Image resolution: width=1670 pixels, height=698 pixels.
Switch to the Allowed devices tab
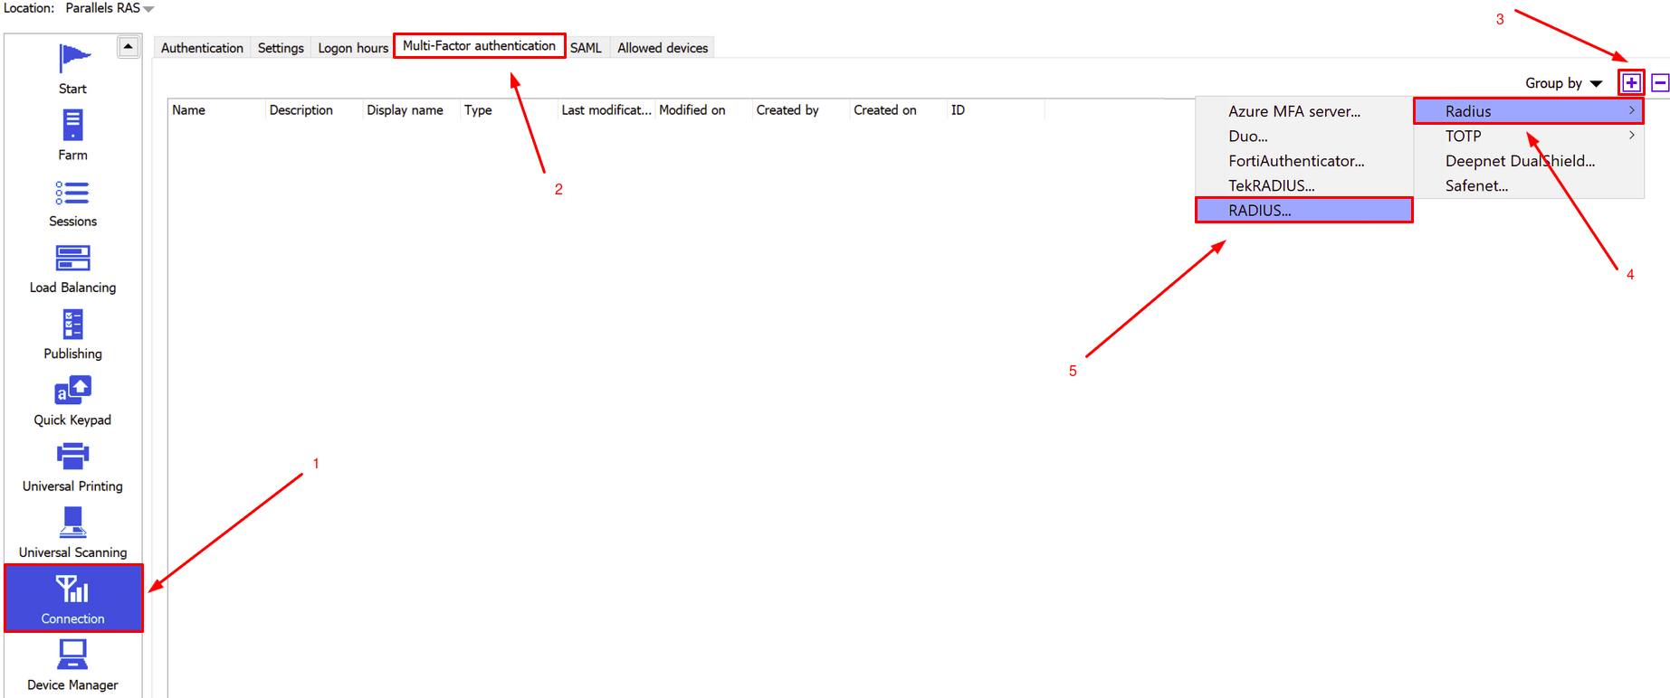663,48
